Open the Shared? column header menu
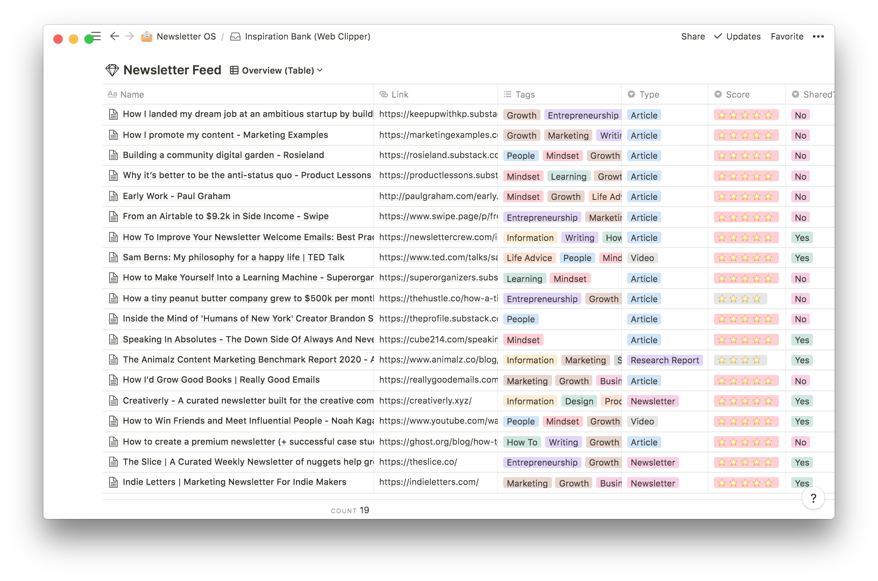 [x=810, y=94]
